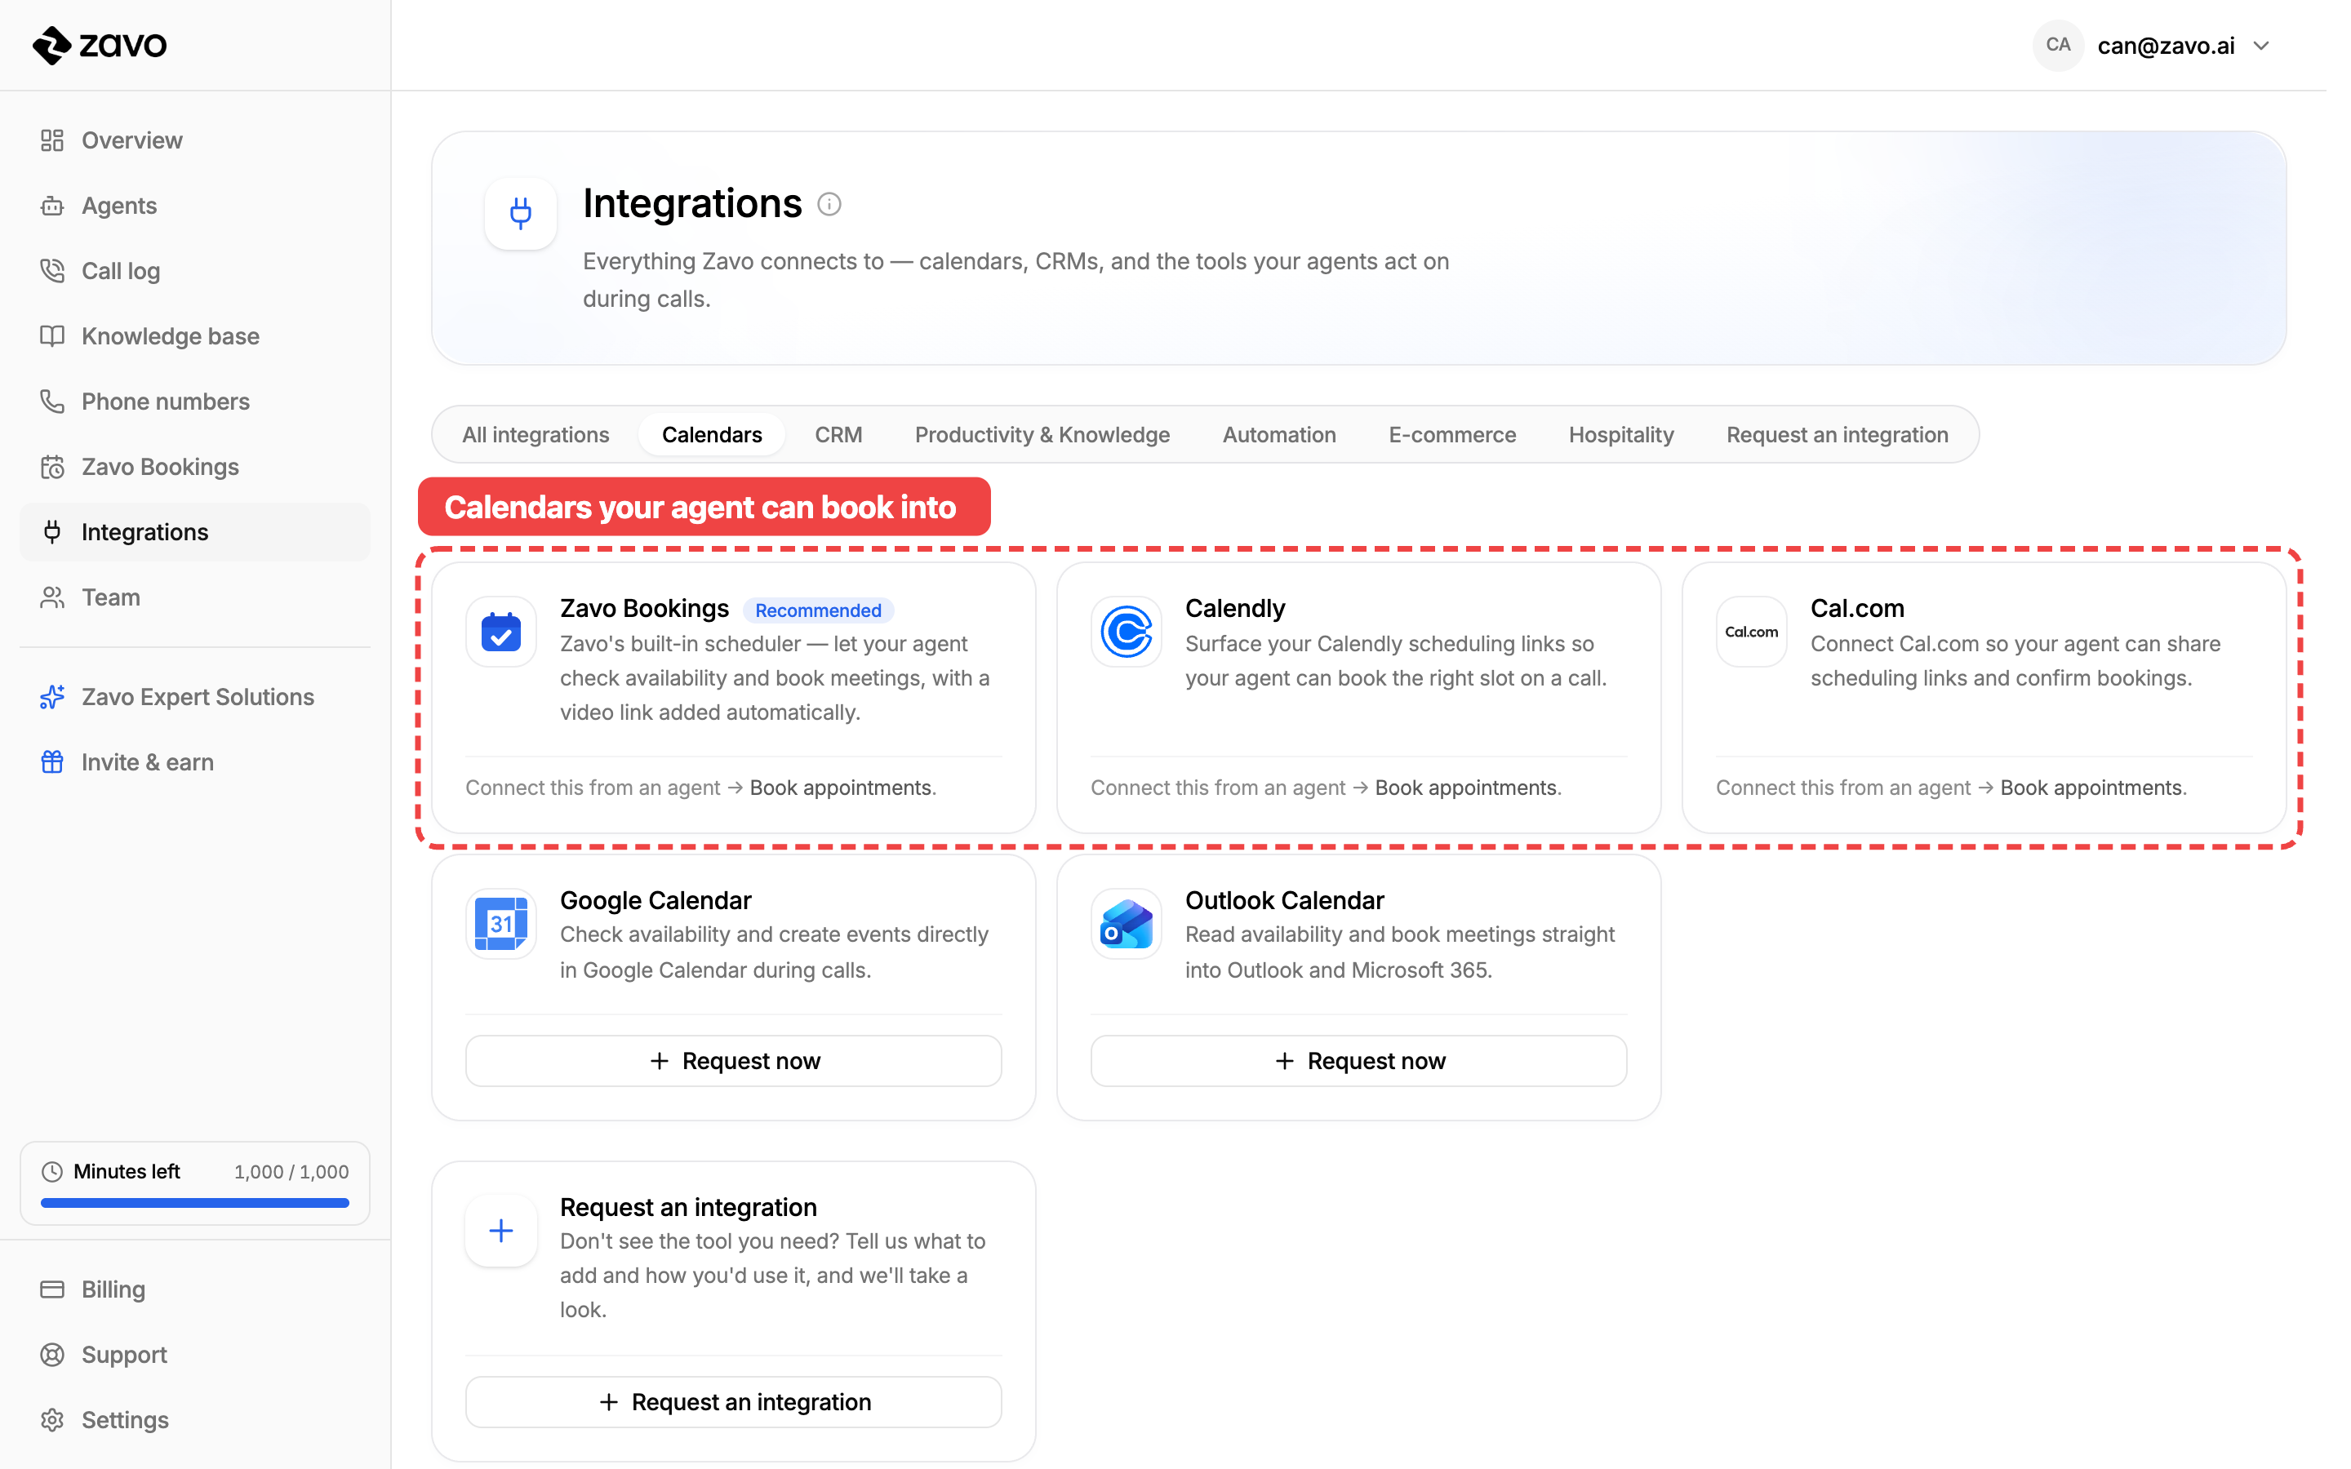
Task: Switch to the Hospitality tab
Action: 1620,434
